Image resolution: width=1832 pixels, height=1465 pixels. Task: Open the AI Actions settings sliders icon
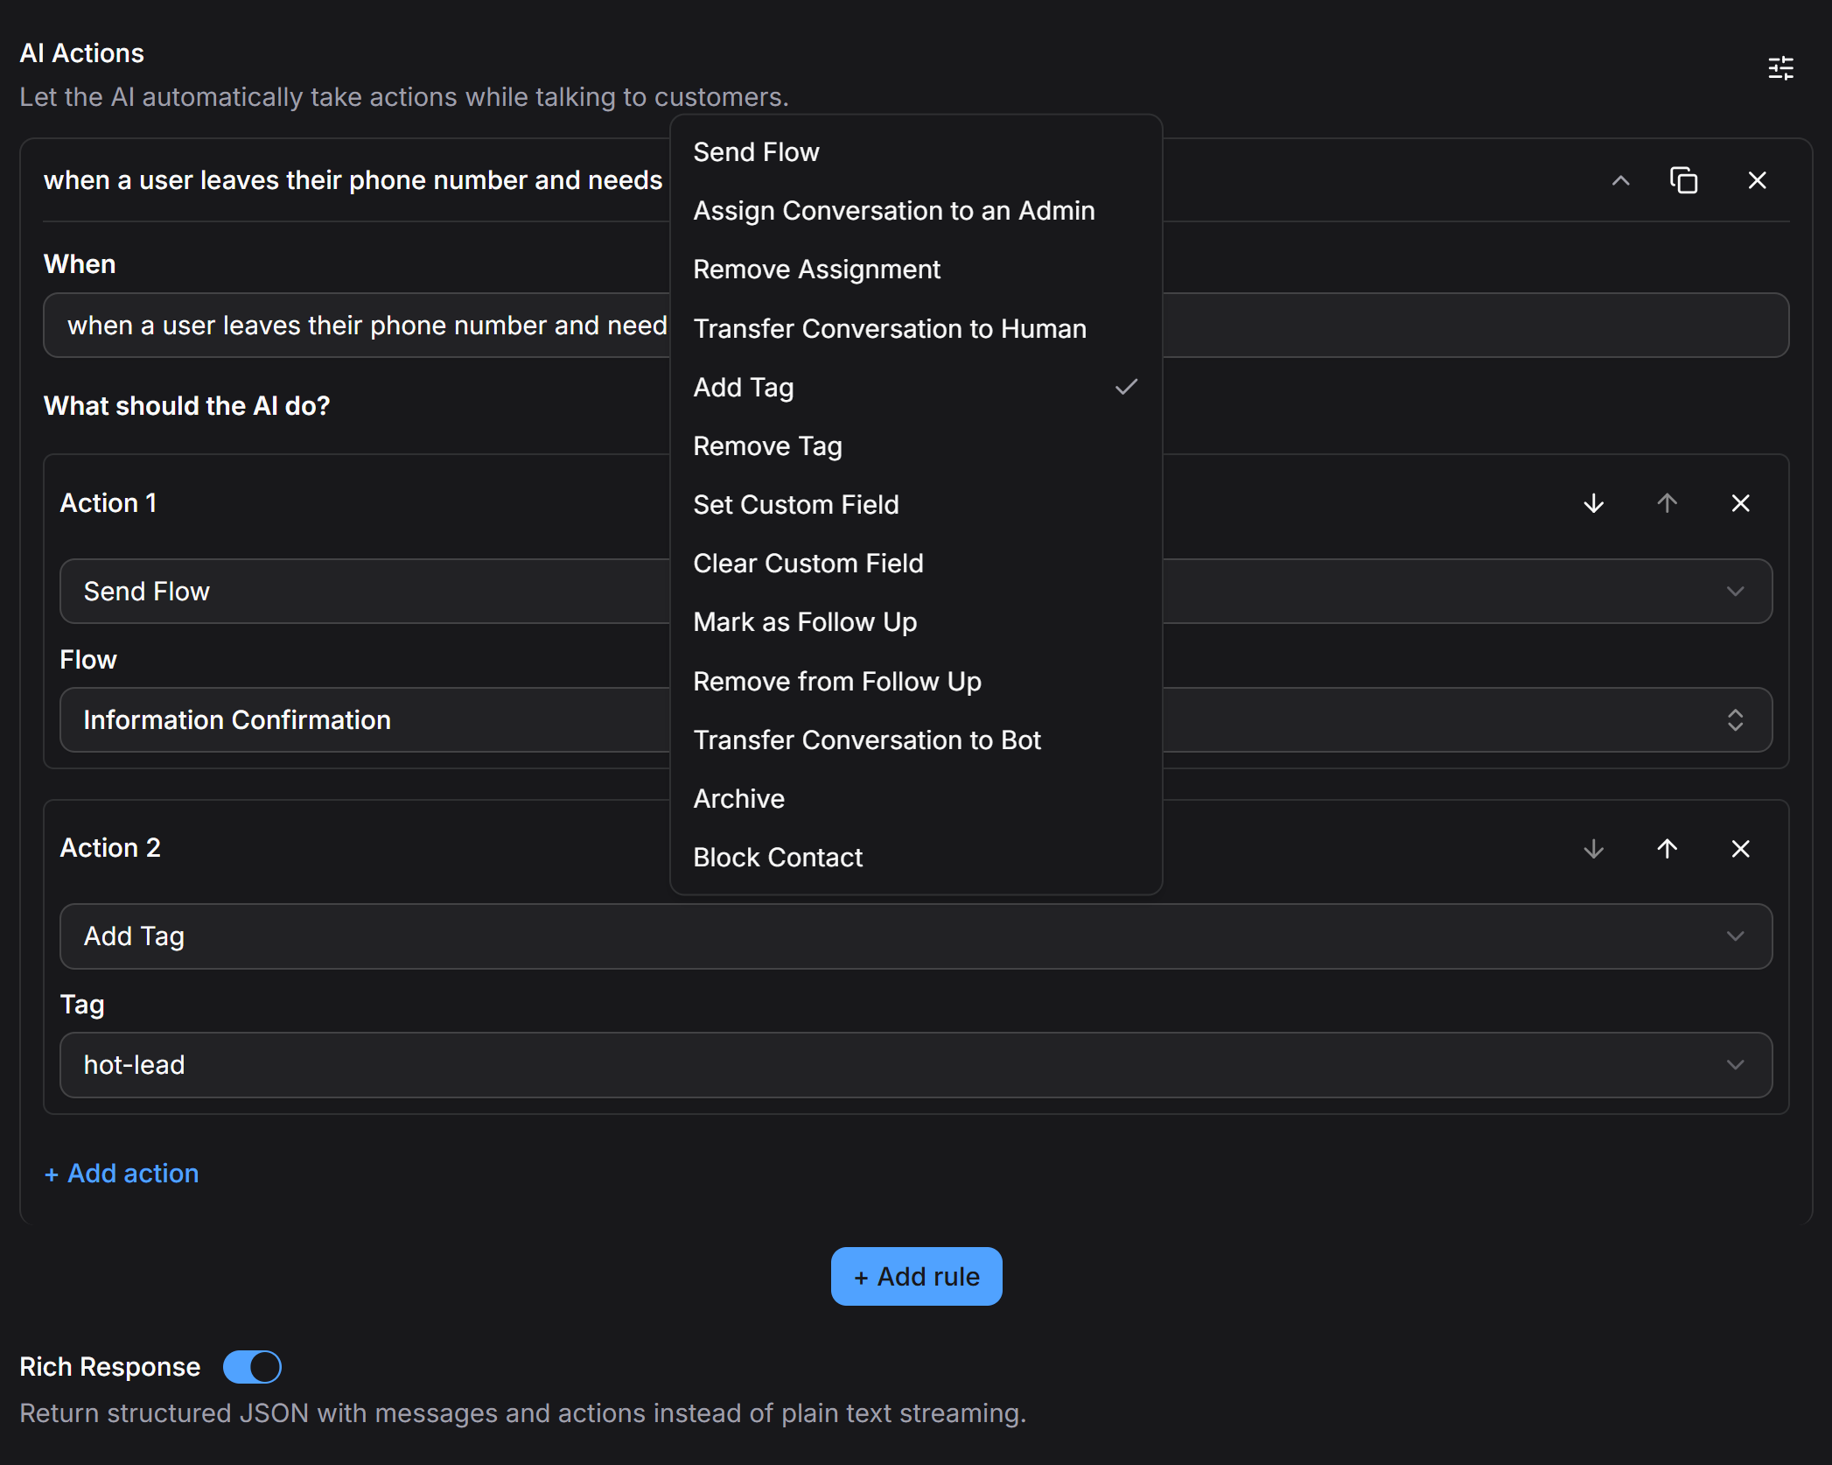click(x=1780, y=67)
